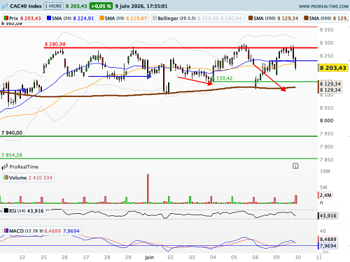Viewport: 350px width, 262px height.
Task: Click date 27 on the time axis
Action: pyautogui.click(x=86, y=257)
